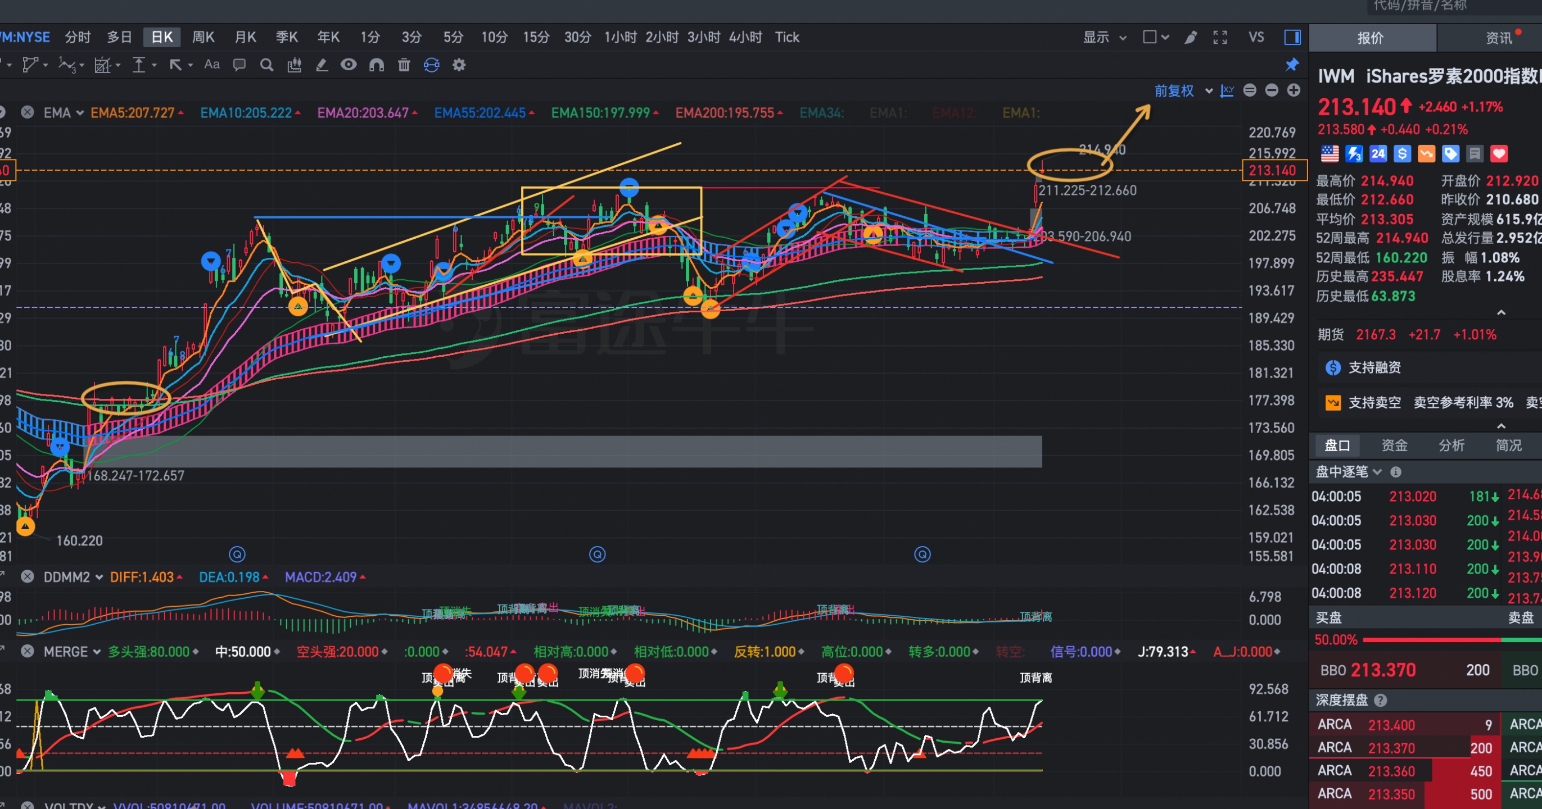Toggle the right sidebar panel
The image size is (1542, 809).
click(x=1292, y=37)
